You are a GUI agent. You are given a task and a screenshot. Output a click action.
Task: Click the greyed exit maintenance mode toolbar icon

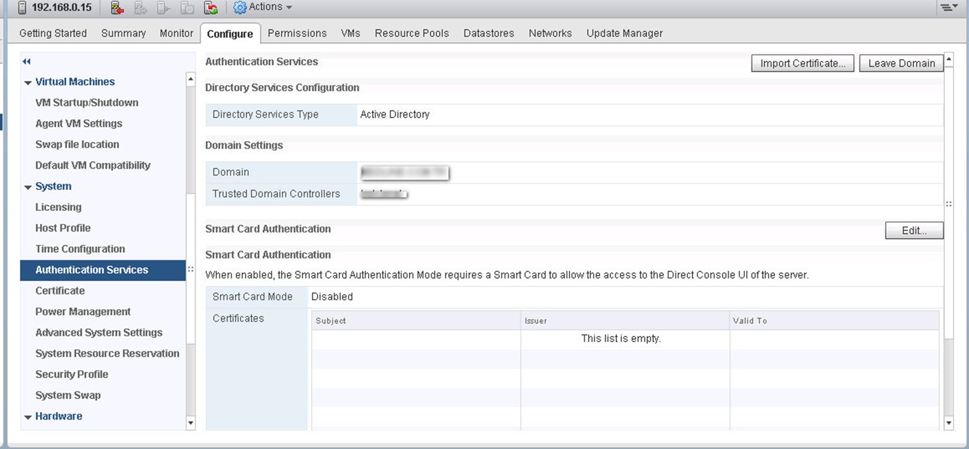coord(141,7)
